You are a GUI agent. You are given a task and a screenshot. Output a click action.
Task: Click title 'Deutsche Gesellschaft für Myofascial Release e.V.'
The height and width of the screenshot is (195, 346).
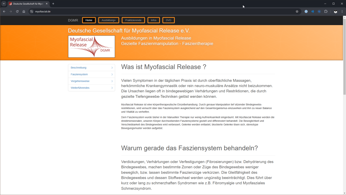click(129, 31)
